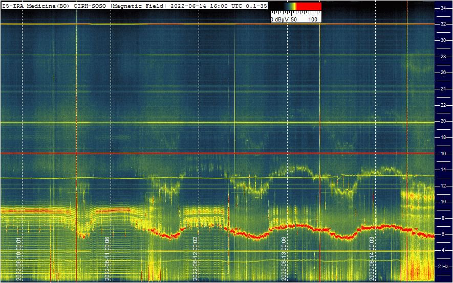Click the 20 tick on frequency axis
Image resolution: width=453 pixels, height=283 pixels.
[x=443, y=121]
